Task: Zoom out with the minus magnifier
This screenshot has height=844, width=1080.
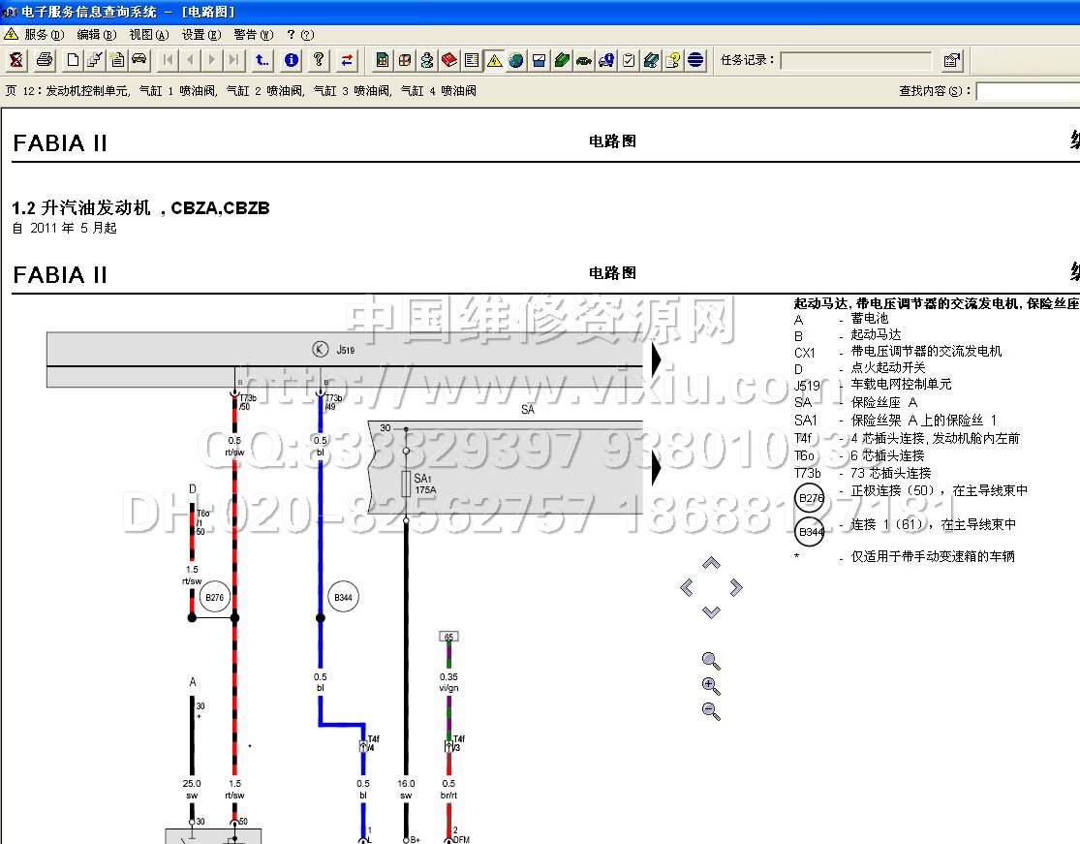Action: coord(711,711)
